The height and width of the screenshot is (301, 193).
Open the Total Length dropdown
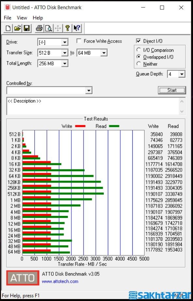(65, 63)
